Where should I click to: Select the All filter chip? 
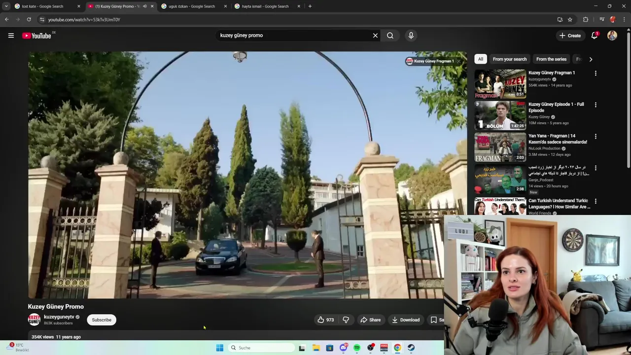tap(481, 59)
